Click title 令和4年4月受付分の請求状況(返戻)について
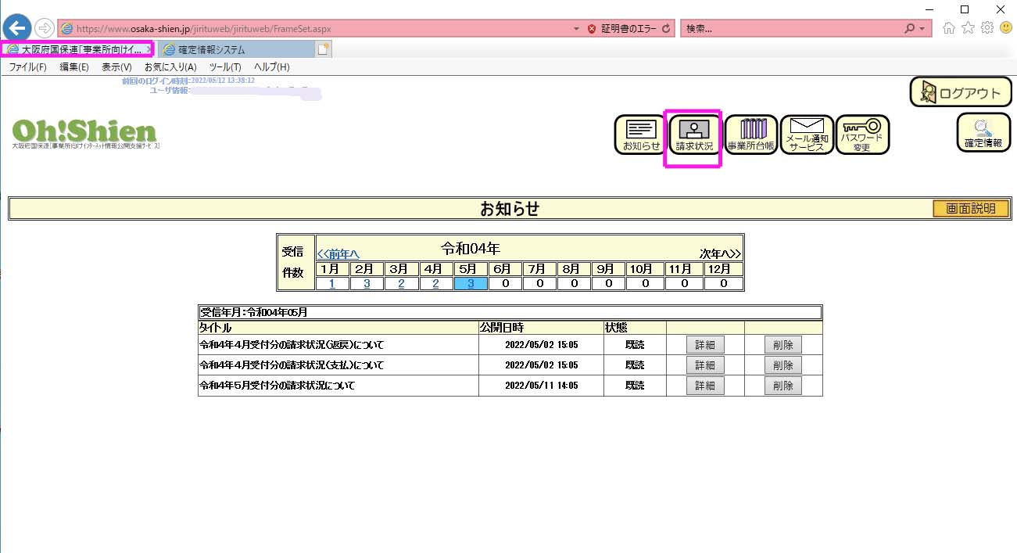1017x553 pixels. (292, 345)
